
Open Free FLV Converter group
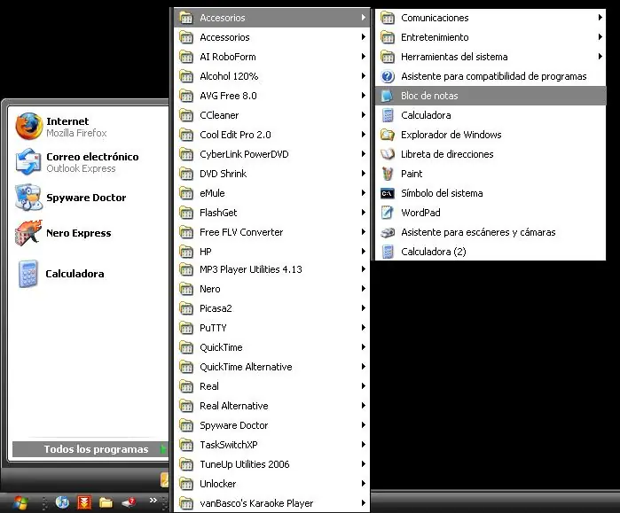272,232
